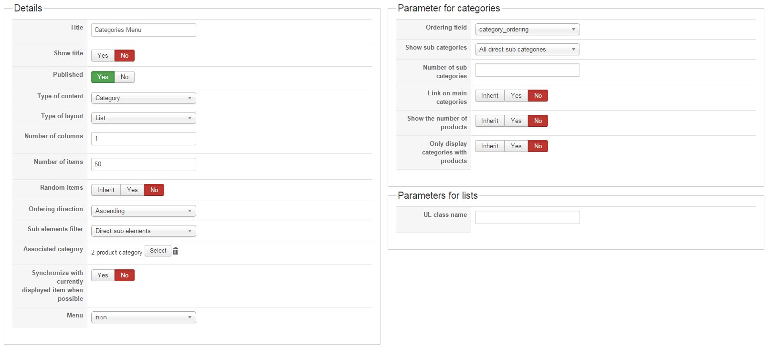The height and width of the screenshot is (357, 782).
Task: Set Only display categories with products to Yes
Action: tap(516, 146)
